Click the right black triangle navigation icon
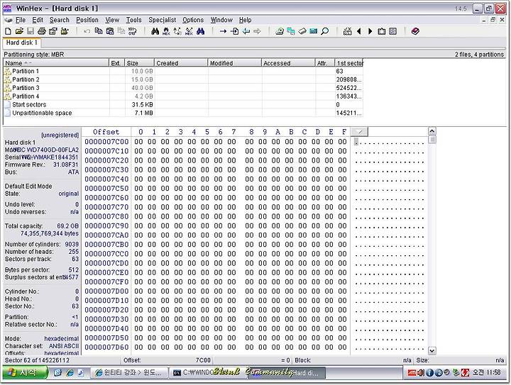The image size is (511, 385). (370, 31)
